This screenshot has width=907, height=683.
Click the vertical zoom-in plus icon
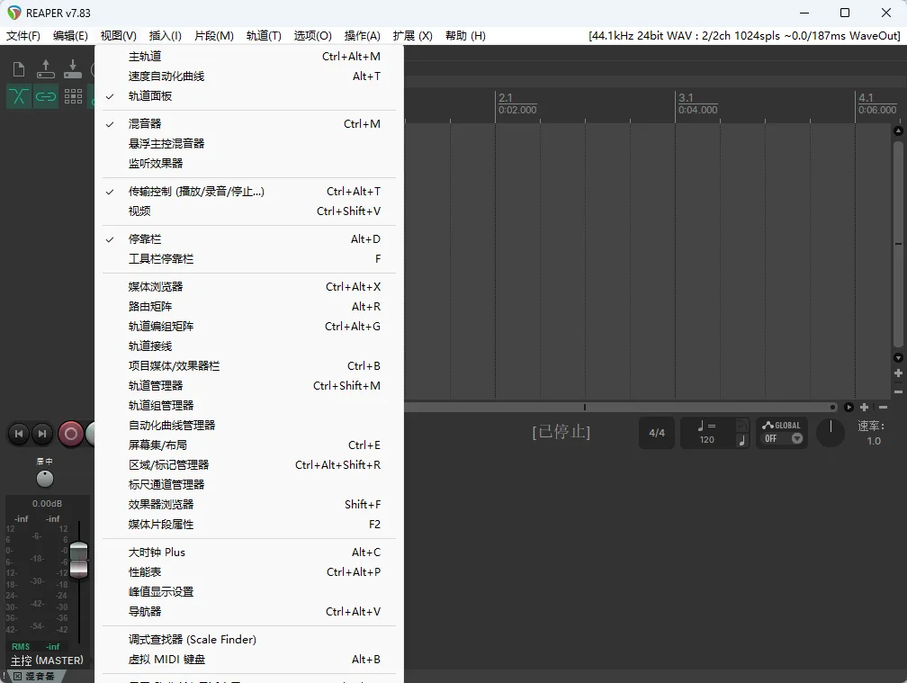point(898,373)
